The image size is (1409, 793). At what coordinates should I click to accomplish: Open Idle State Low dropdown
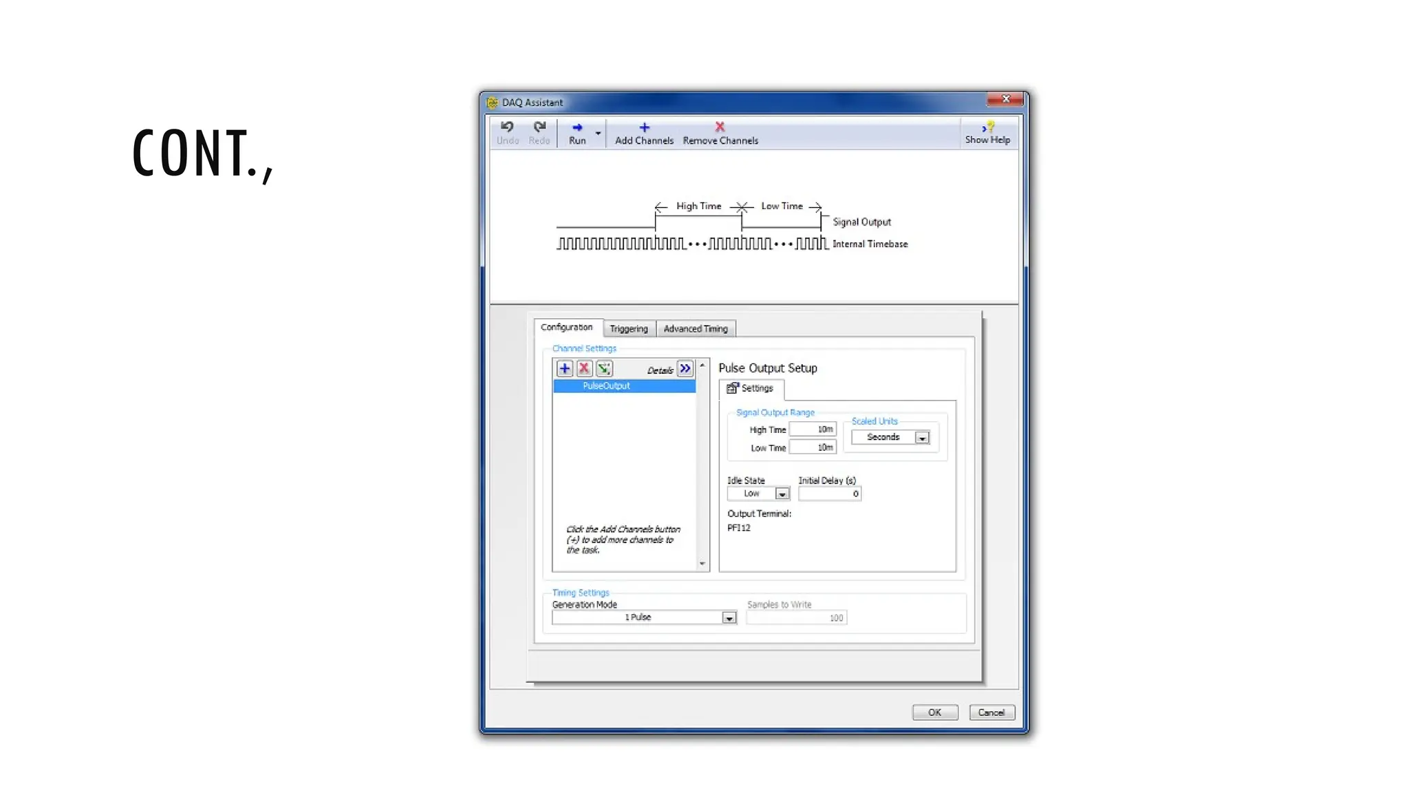(x=782, y=494)
